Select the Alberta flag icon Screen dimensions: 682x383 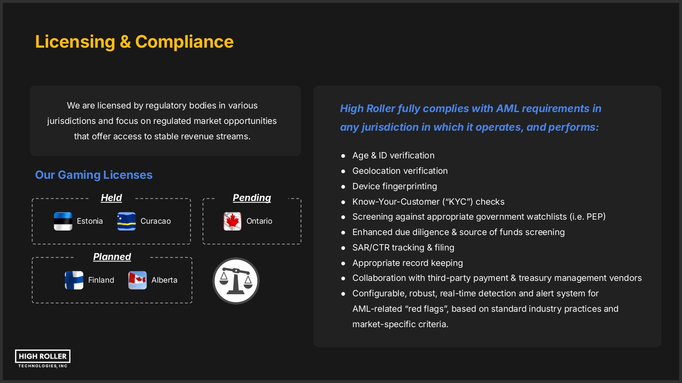point(137,280)
